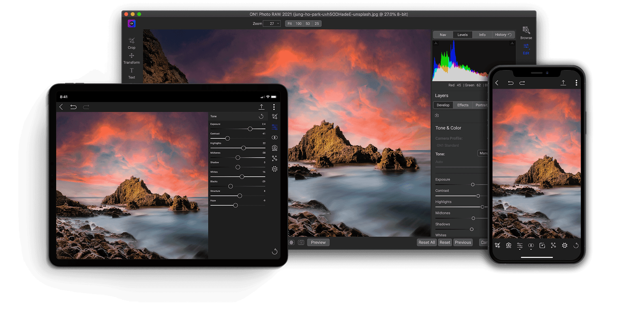
Task: Tap the share icon on the phone
Action: click(563, 83)
